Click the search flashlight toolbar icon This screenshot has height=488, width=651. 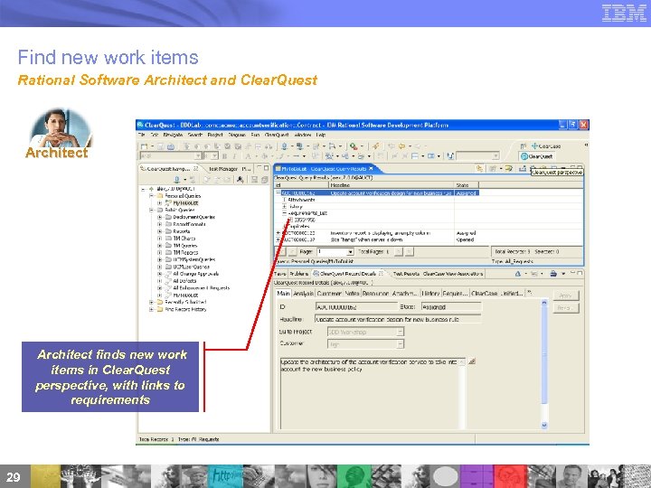click(x=376, y=146)
